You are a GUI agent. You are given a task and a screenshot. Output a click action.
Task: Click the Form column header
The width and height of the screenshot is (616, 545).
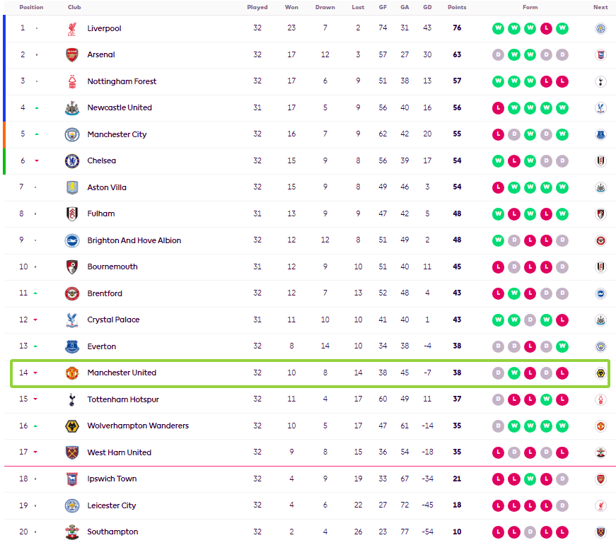pos(530,7)
